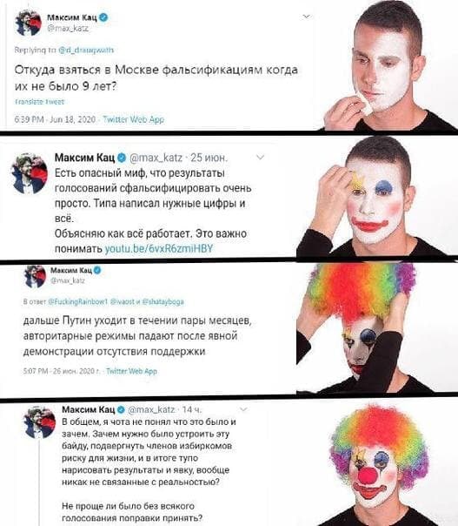
Task: Open @shatayboga mention link
Action: coord(163,301)
